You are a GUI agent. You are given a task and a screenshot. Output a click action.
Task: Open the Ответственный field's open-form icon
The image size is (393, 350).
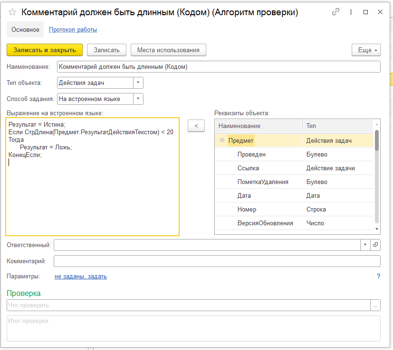click(375, 245)
